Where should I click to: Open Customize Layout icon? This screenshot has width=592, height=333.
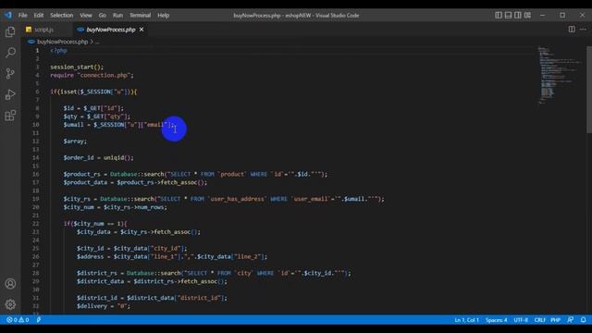[528, 15]
